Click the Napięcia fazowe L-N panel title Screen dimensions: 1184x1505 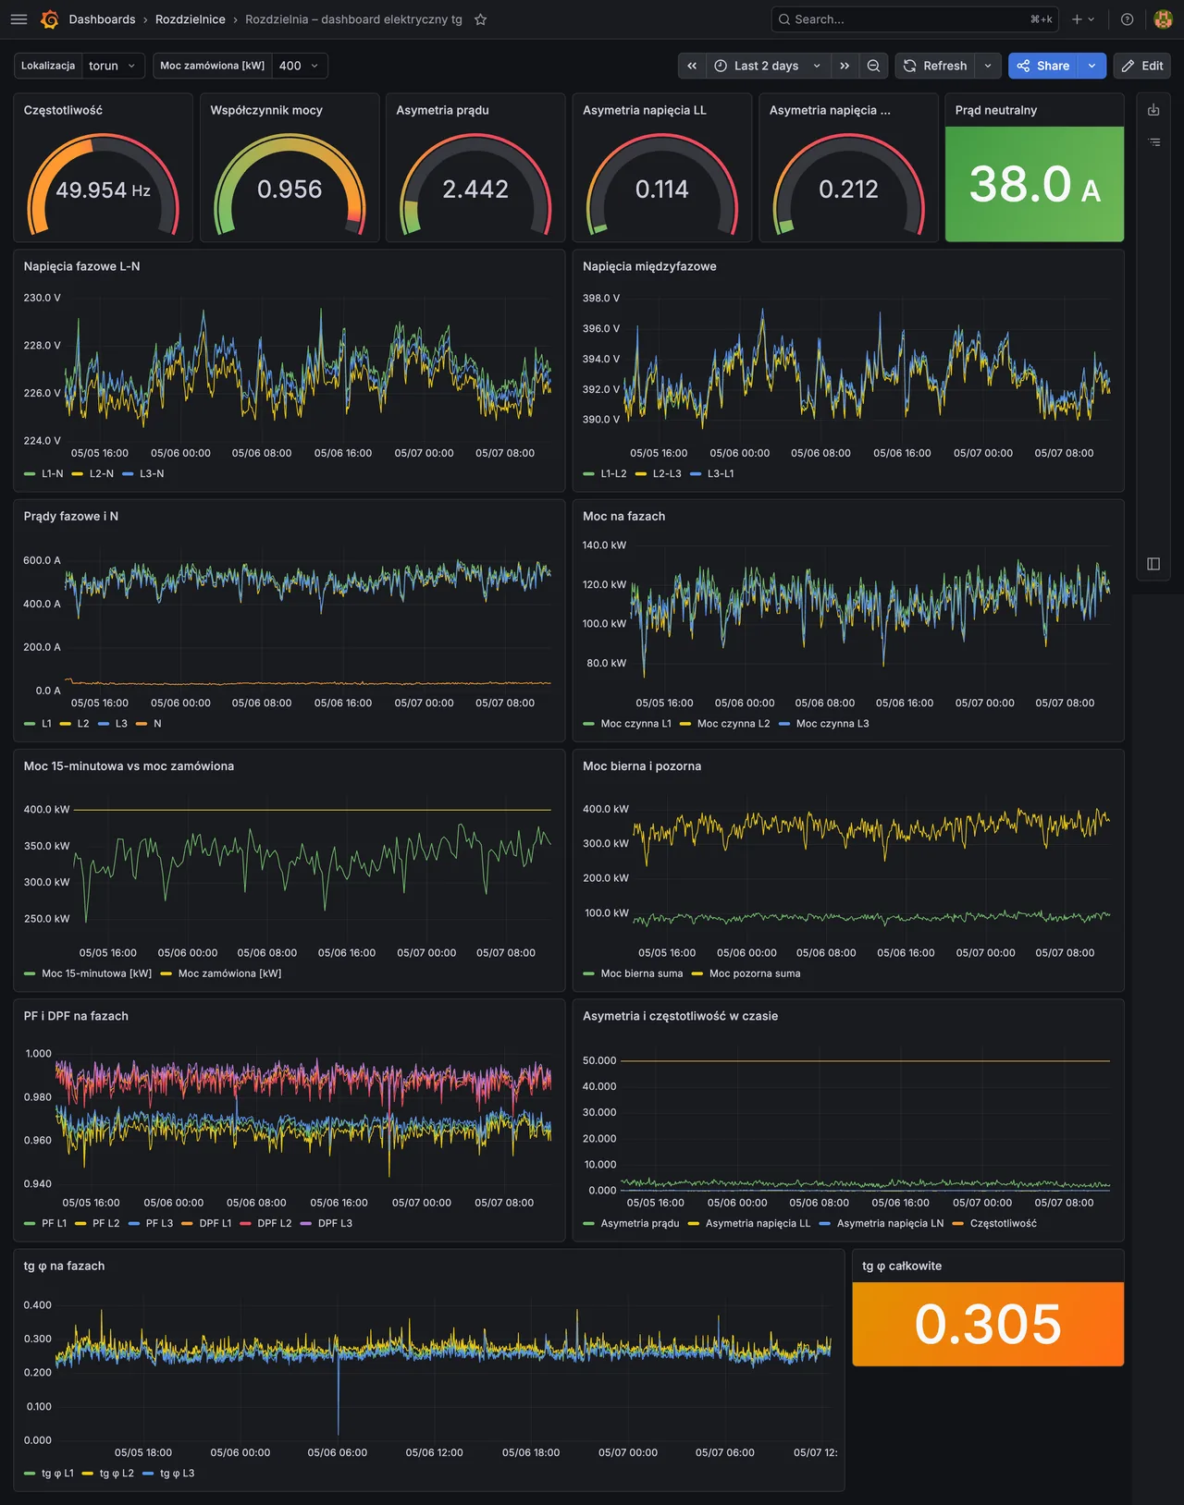(82, 266)
